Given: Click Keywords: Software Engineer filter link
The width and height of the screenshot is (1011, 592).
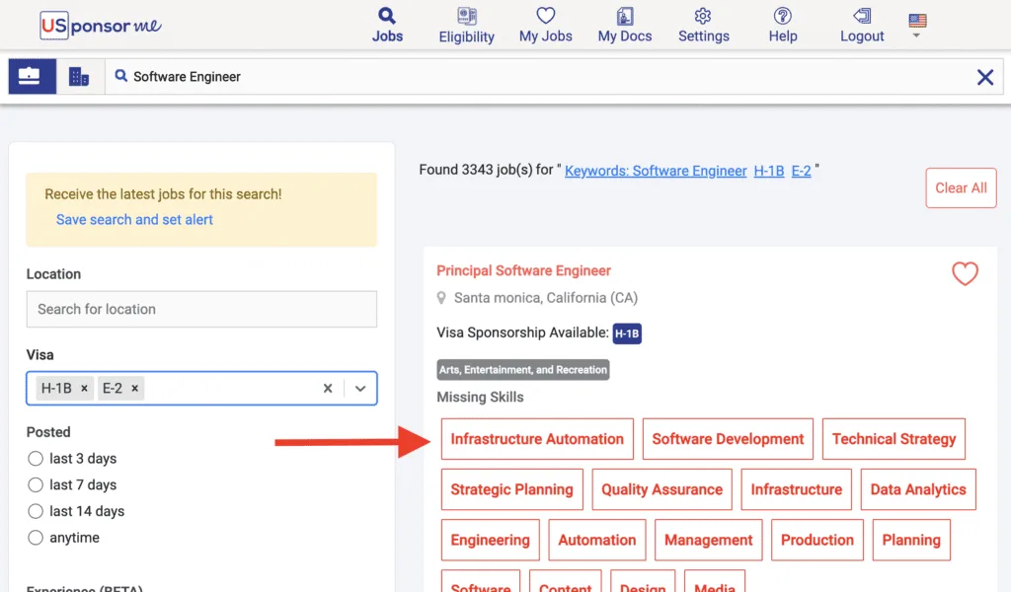Looking at the screenshot, I should click(x=656, y=171).
